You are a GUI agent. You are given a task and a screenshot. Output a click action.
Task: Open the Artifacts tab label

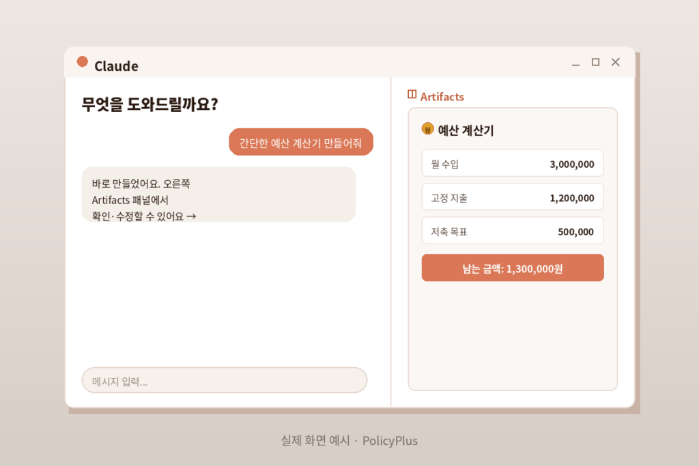coord(442,97)
